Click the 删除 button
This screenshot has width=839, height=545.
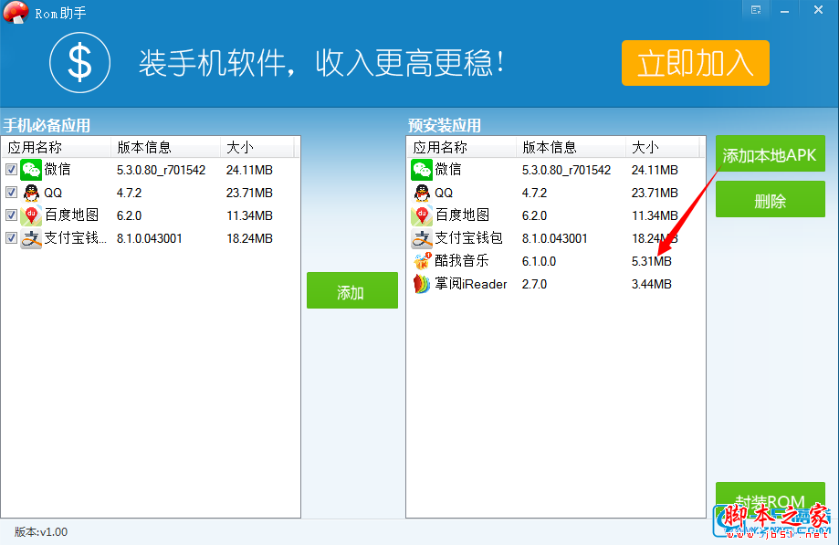(770, 200)
